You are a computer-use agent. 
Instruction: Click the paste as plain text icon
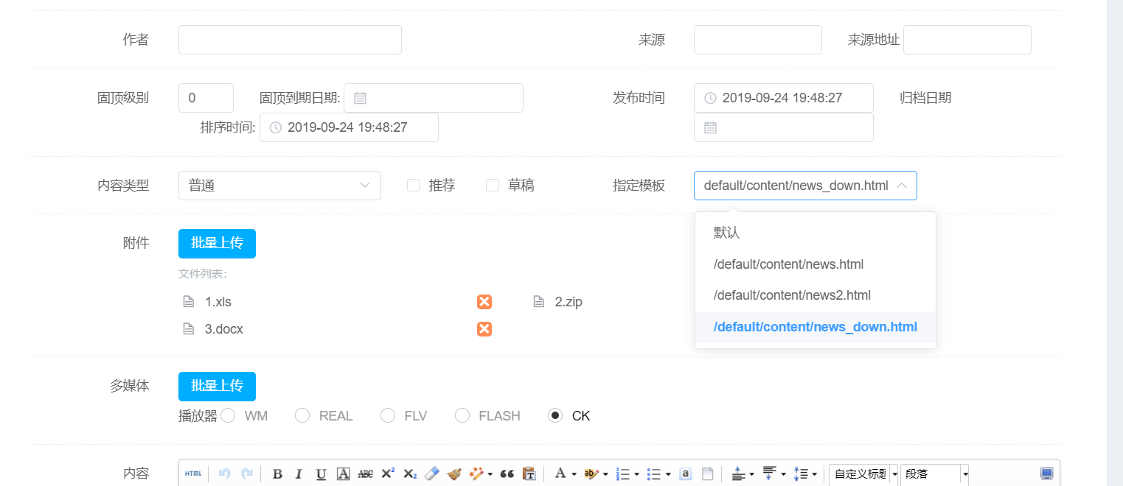click(529, 473)
